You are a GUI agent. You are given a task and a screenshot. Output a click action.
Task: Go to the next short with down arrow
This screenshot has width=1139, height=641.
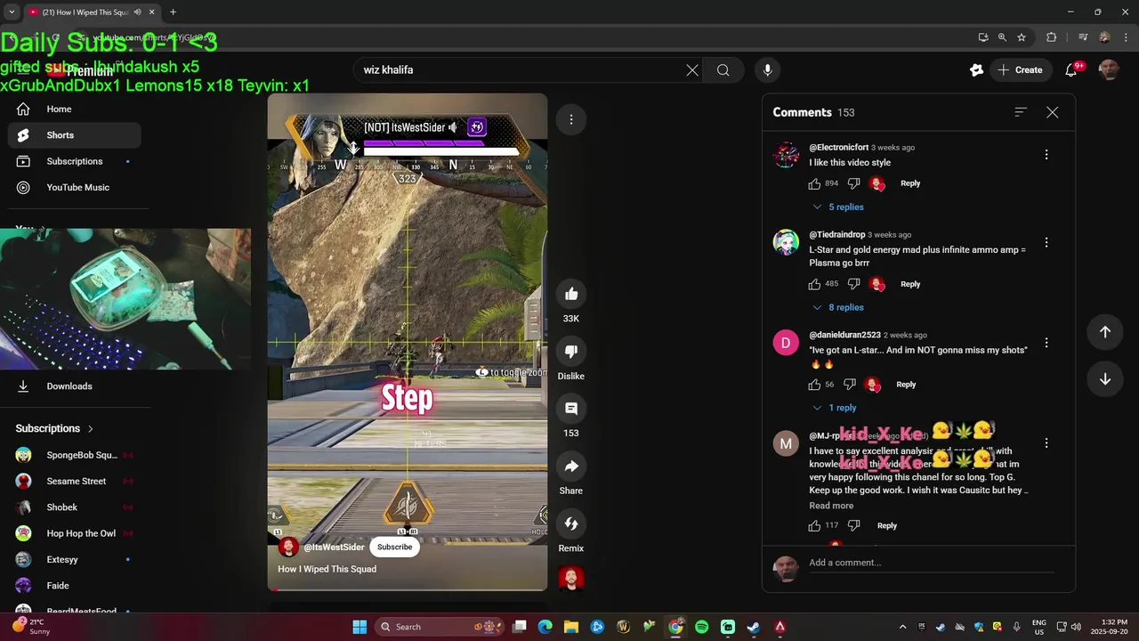[x=1105, y=379]
